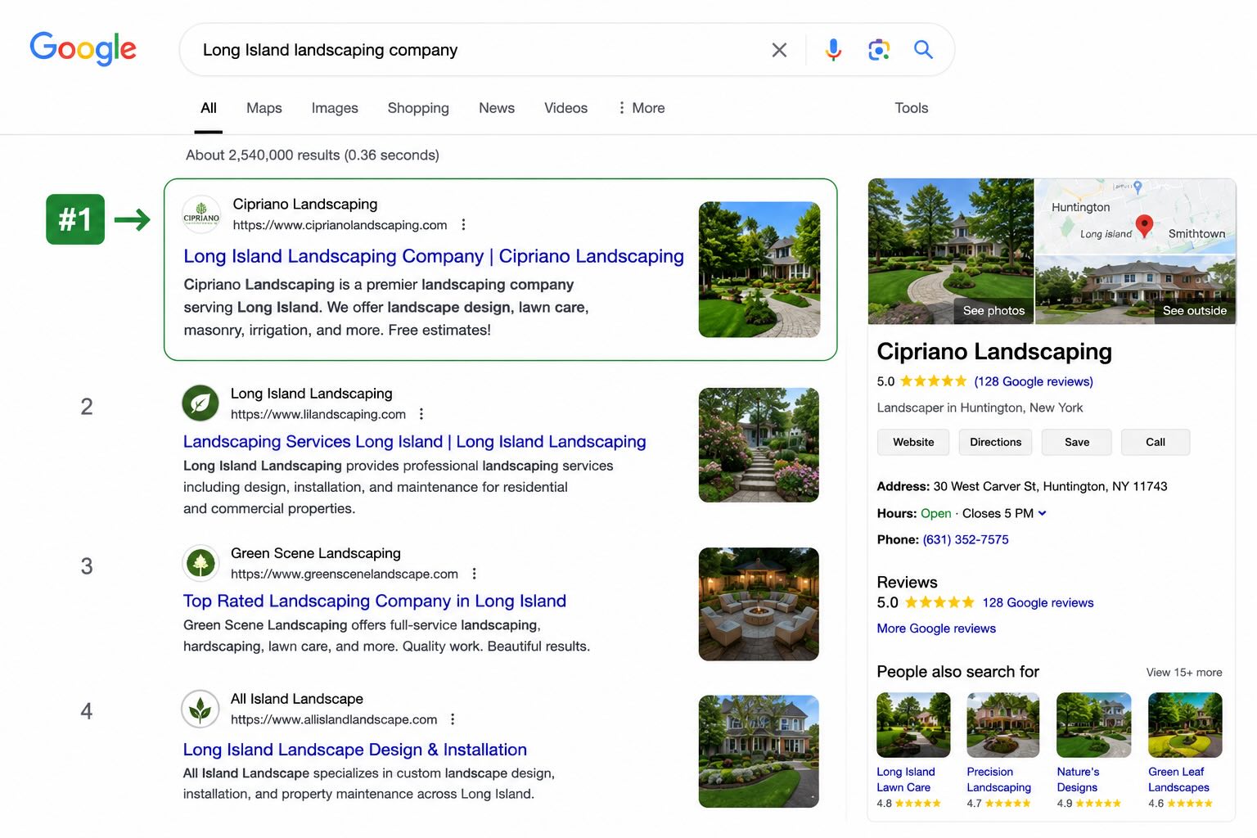Screen dimensions: 1257x838
Task: Open the greenscenelandscape.com result options menu
Action: [x=474, y=574]
